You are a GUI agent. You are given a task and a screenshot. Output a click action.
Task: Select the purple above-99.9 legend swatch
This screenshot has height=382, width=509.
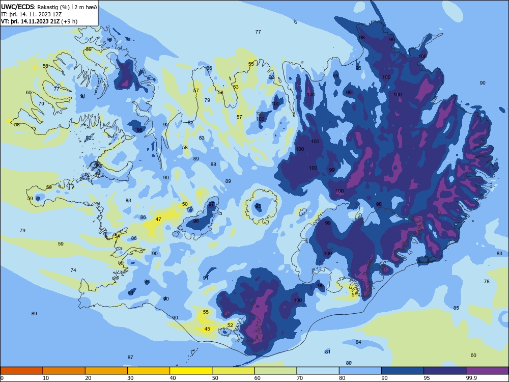point(487,371)
